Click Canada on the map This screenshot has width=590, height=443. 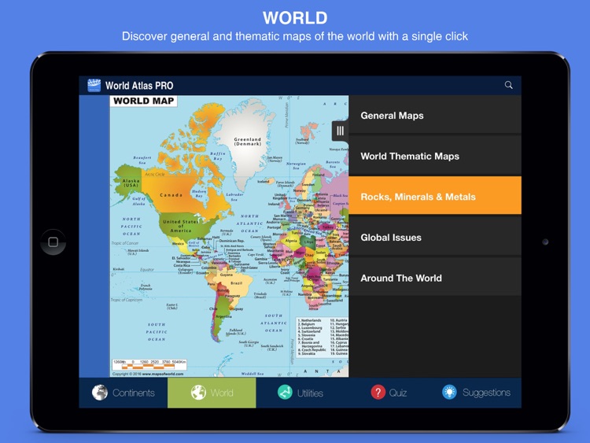(x=171, y=195)
